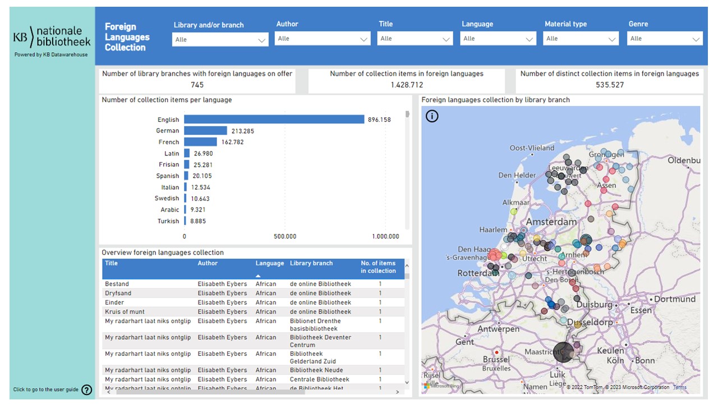This screenshot has width=718, height=404.
Task: Open the user guide question mark icon
Action: pos(86,390)
